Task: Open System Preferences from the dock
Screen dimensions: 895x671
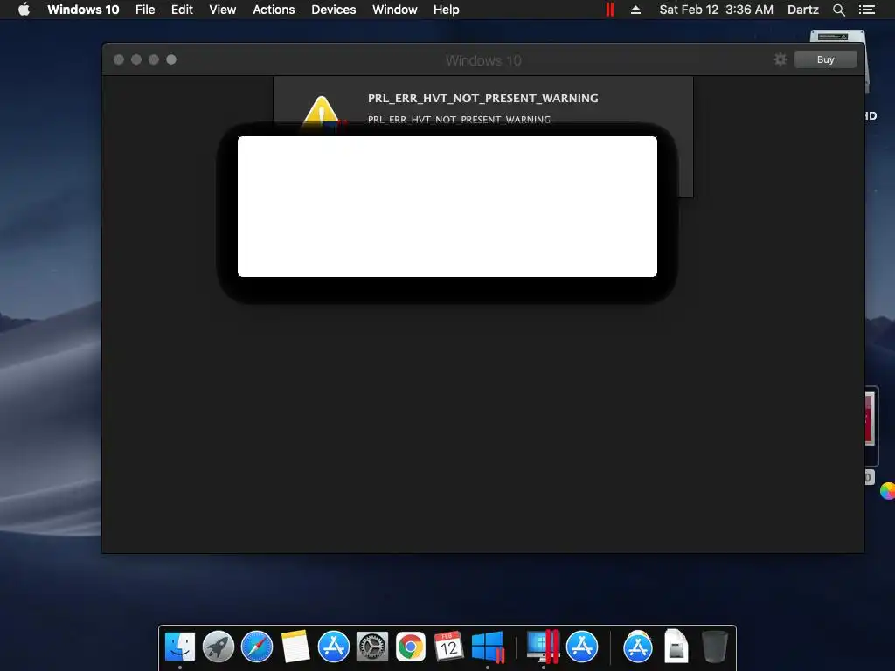Action: tap(372, 647)
